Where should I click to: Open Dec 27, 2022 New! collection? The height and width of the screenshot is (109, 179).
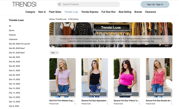click(17, 53)
